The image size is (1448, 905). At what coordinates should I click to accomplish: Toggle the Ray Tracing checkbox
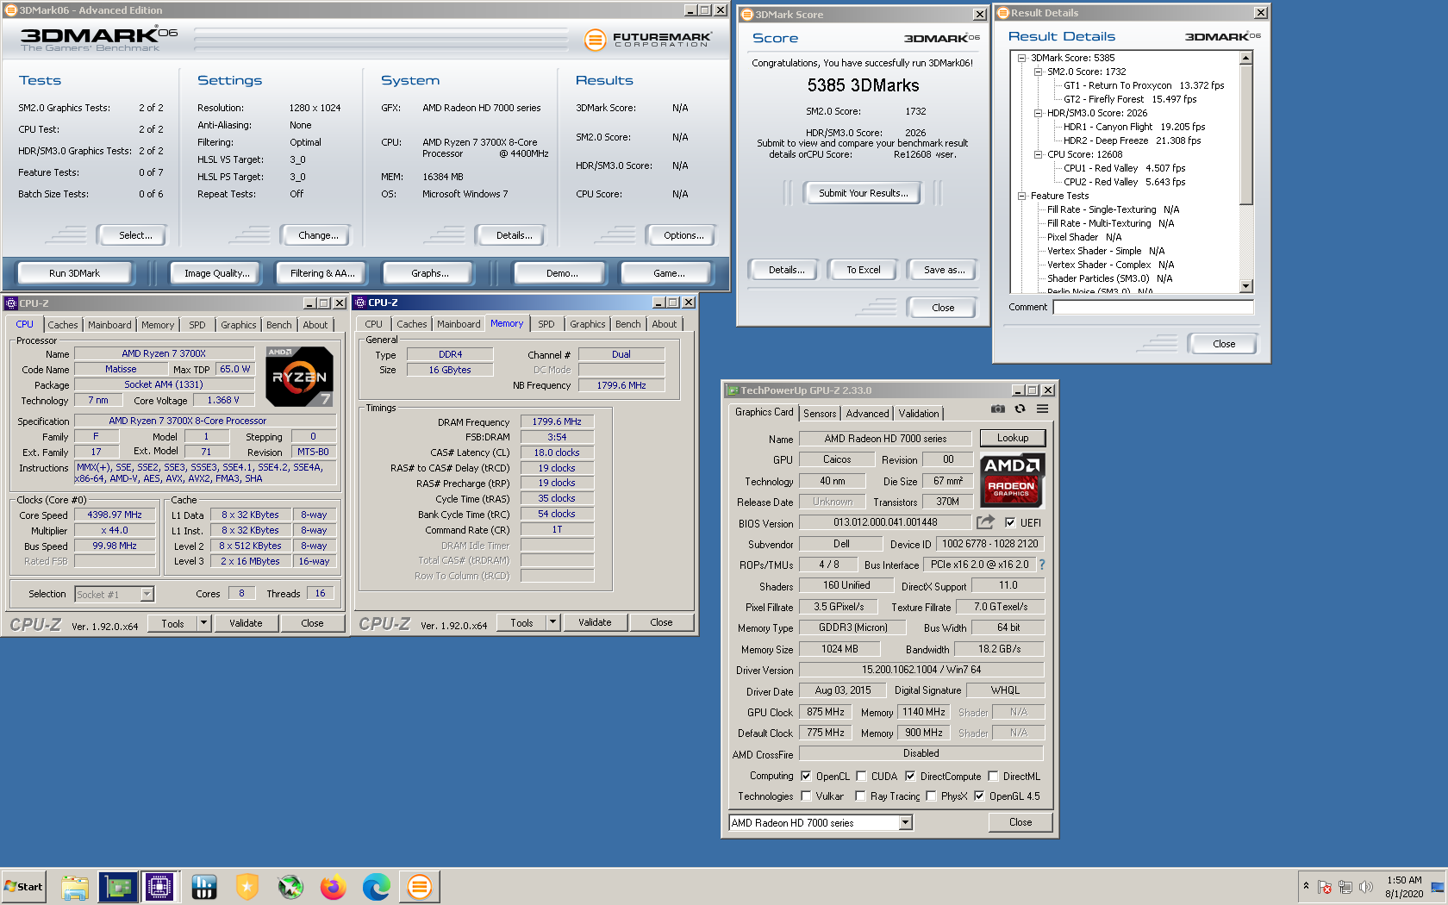click(861, 796)
